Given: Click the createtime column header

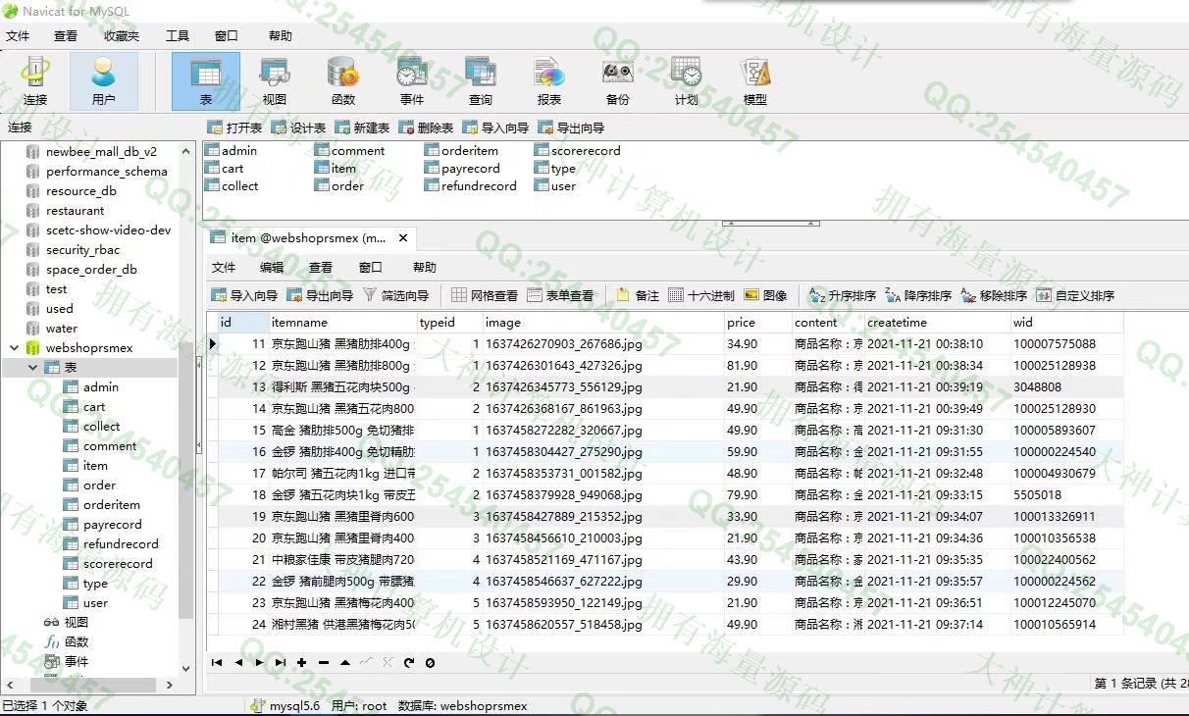Looking at the screenshot, I should click(937, 322).
